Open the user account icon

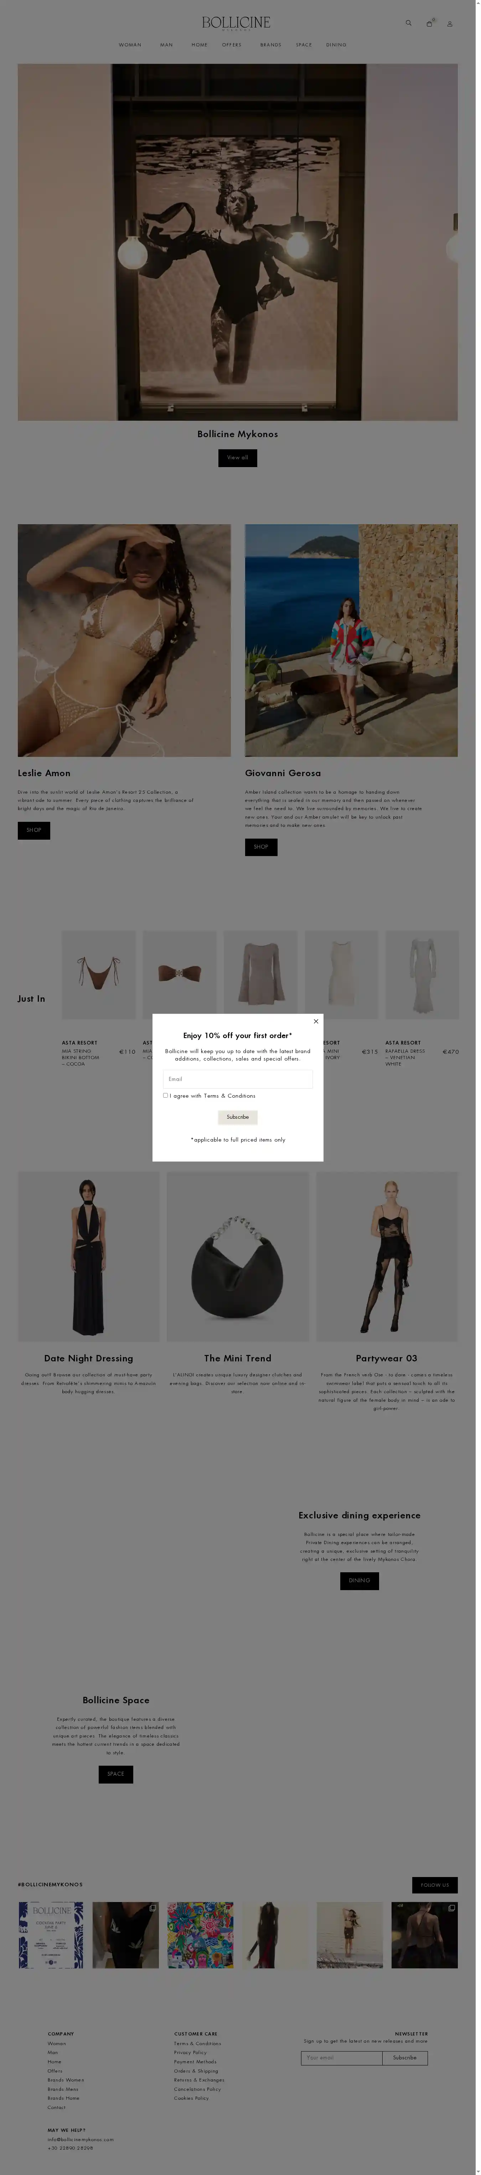coord(450,24)
